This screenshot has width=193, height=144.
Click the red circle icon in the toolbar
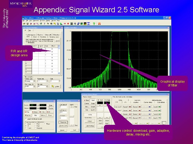click(x=68, y=24)
